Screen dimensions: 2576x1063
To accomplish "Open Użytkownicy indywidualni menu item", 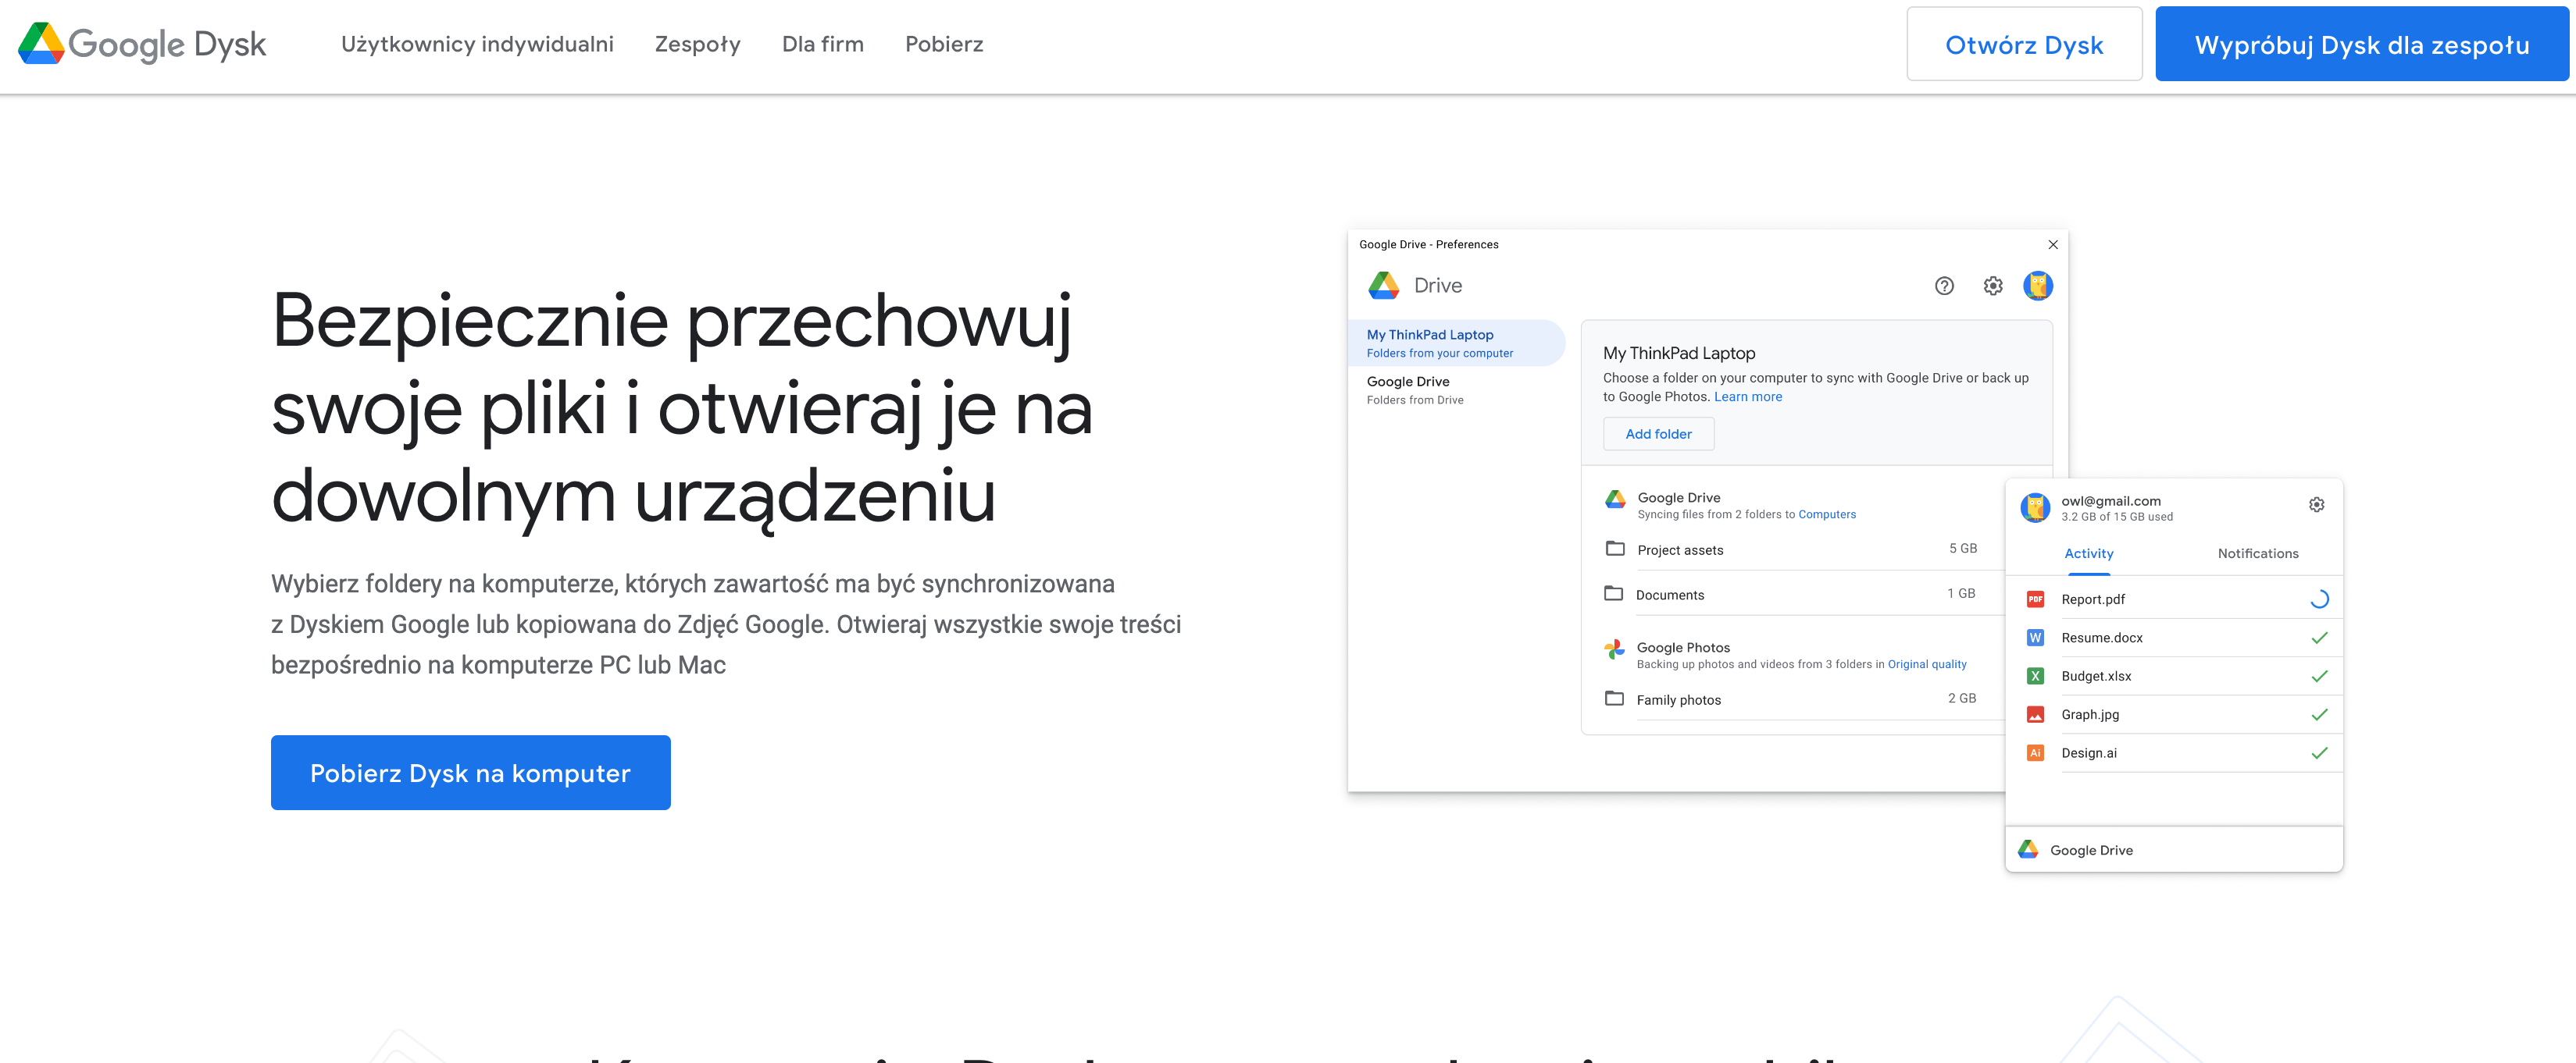I will [x=477, y=44].
